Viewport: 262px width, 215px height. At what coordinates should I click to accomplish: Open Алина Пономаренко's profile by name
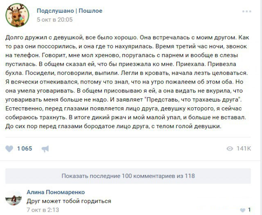56,192
